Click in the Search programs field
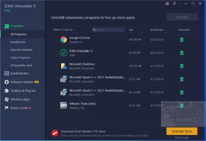 (x=110, y=30)
